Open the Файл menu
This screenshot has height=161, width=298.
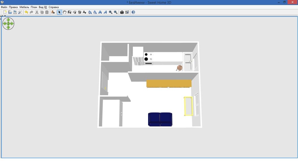tap(4, 7)
